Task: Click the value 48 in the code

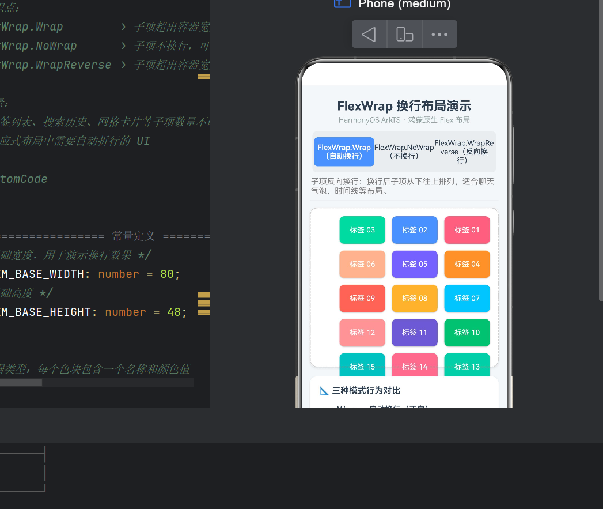Action: 174,312
